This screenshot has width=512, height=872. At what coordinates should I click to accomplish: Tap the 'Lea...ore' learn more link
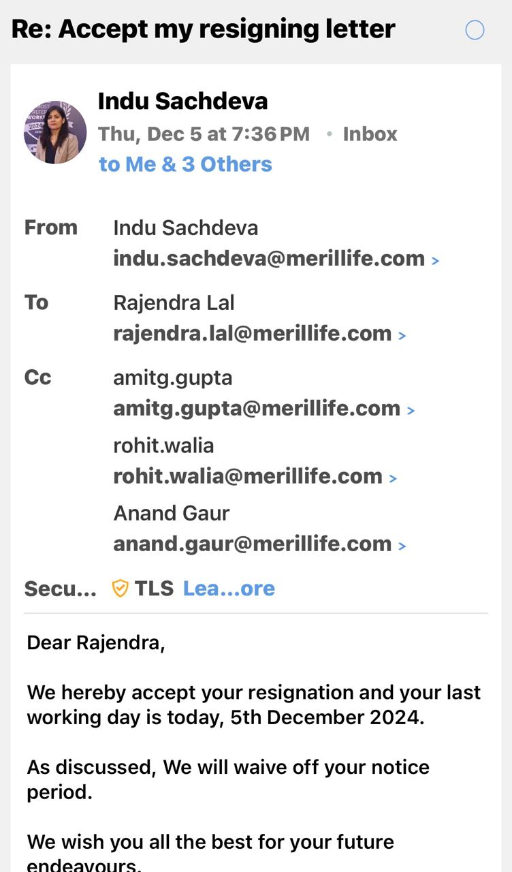pyautogui.click(x=229, y=588)
